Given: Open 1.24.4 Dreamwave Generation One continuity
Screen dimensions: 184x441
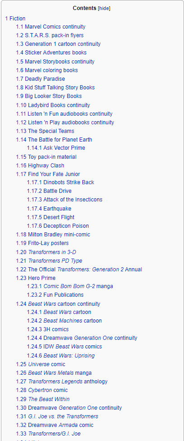Looking at the screenshot, I should [x=82, y=338].
